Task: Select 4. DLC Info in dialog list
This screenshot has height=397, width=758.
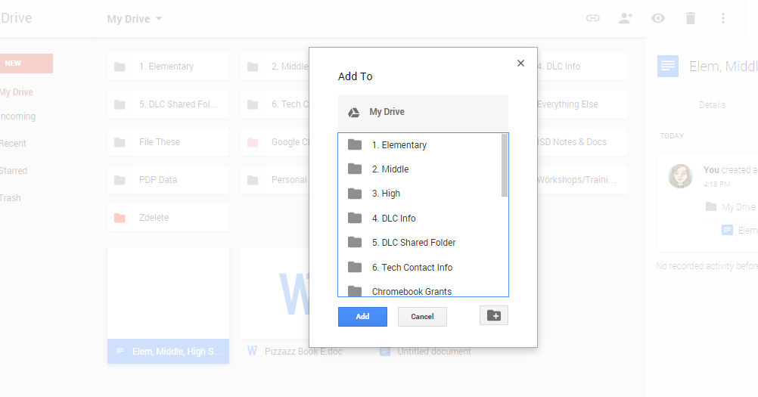Action: click(x=420, y=219)
